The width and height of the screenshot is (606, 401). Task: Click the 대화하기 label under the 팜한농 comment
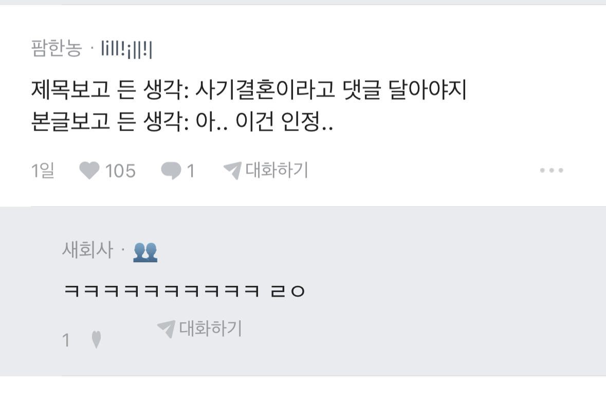pyautogui.click(x=277, y=170)
